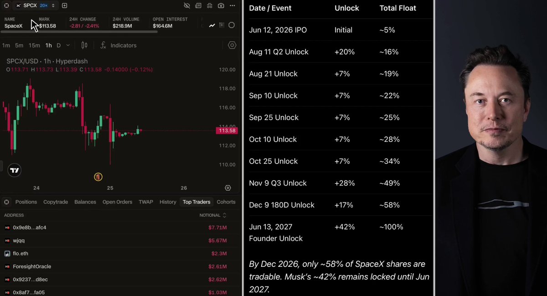Screen dimensions: 547x296
Task: Click the $7.71M notional value
Action: click(217, 228)
